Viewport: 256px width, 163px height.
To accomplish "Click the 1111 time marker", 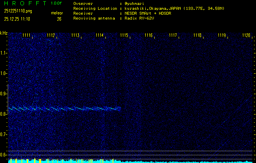I will [x=26, y=35].
